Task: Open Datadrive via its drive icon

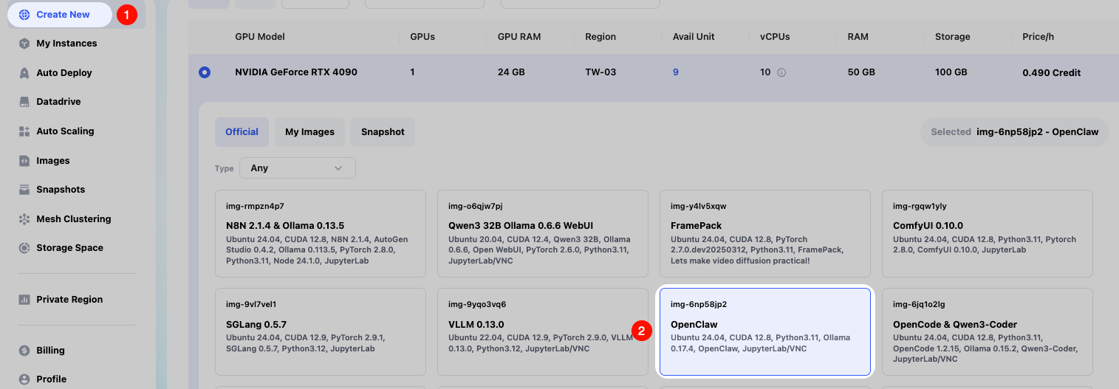Action: click(x=24, y=102)
